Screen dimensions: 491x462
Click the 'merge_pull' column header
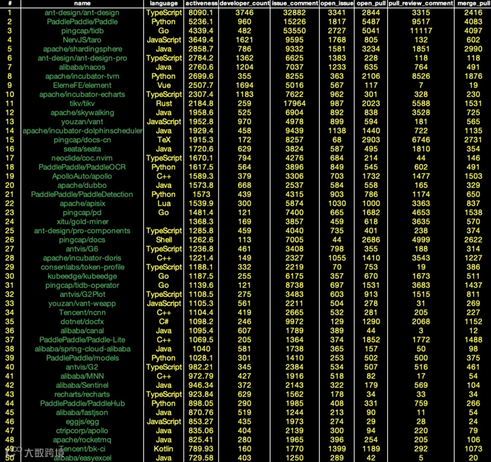(x=473, y=4)
